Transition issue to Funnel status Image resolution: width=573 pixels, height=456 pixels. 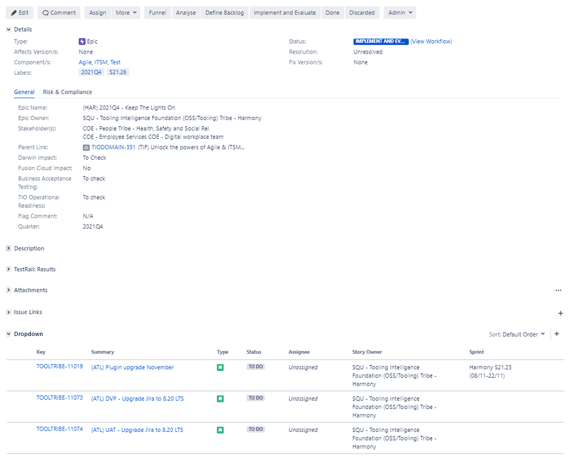157,13
